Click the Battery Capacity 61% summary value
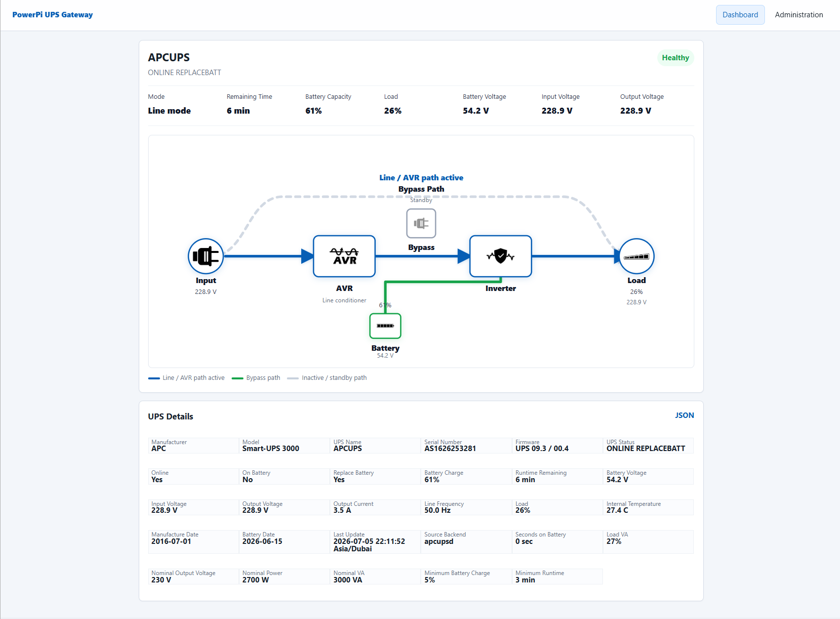This screenshot has width=840, height=619. pyautogui.click(x=314, y=111)
